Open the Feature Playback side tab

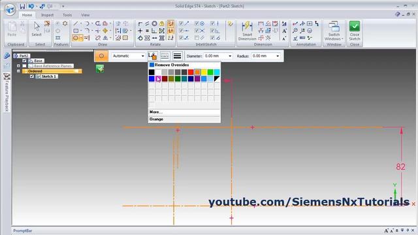(x=7, y=93)
